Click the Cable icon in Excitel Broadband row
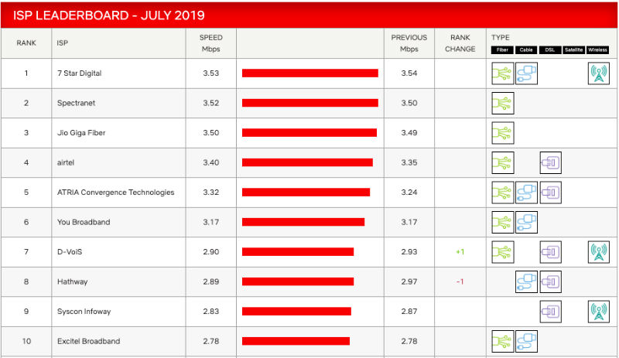619x358 pixels. [526, 342]
